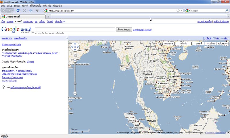Open the ที่คั่นหน้าเว็บ (Bookmarks) menu
Viewport: 230px width, 138px height.
pyautogui.click(x=36, y=6)
